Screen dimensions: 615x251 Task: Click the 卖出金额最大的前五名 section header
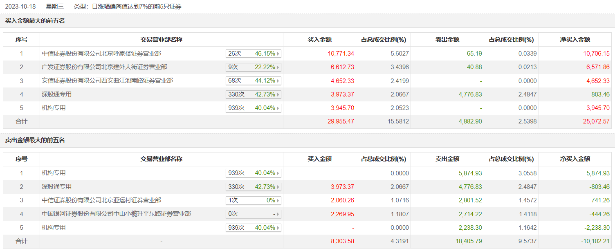[x=35, y=140]
